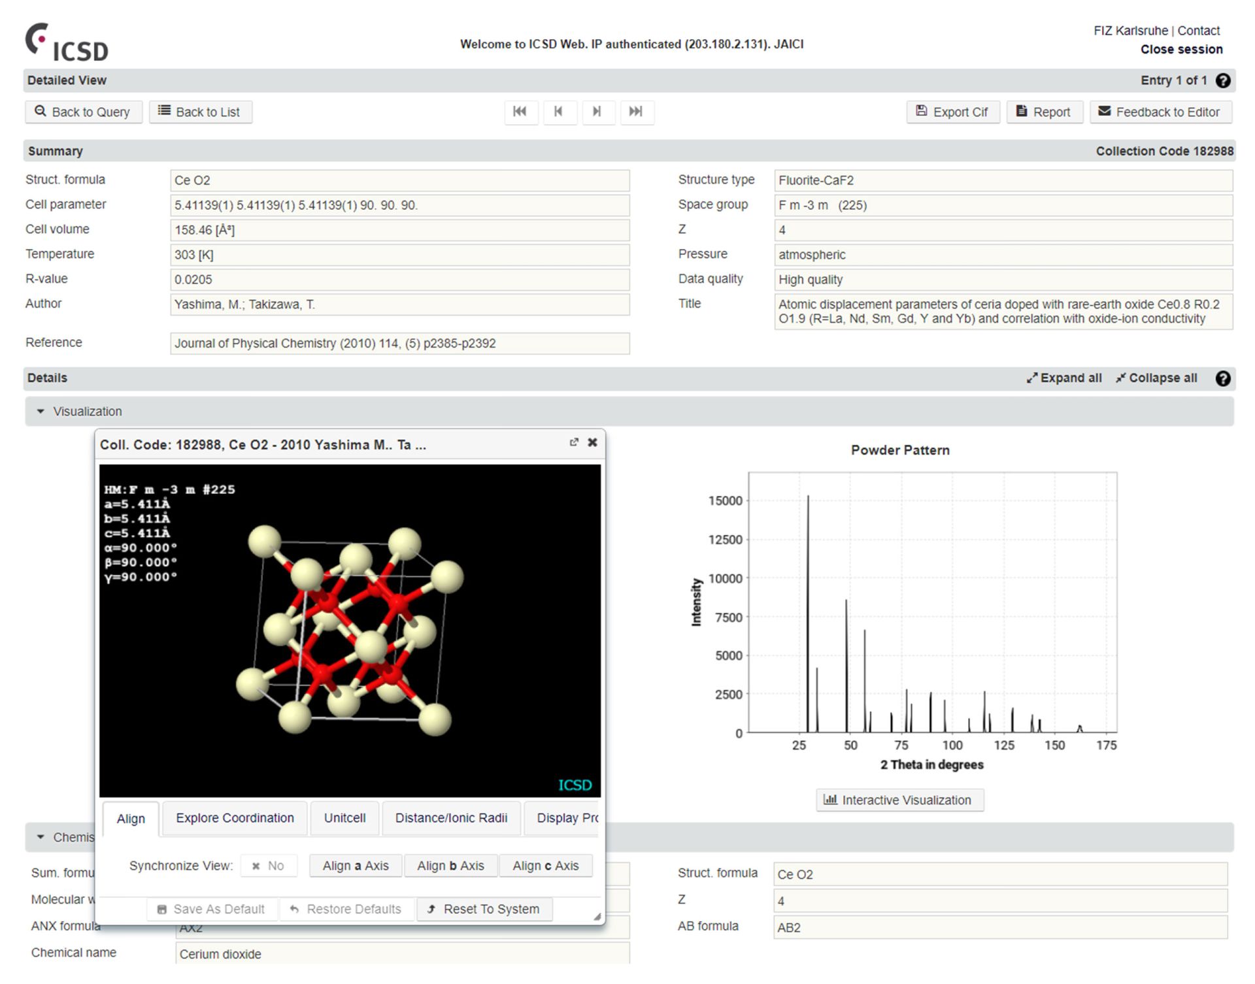Click Author field Yashima, M.; Takizawa, T.
This screenshot has width=1255, height=984.
[x=400, y=304]
